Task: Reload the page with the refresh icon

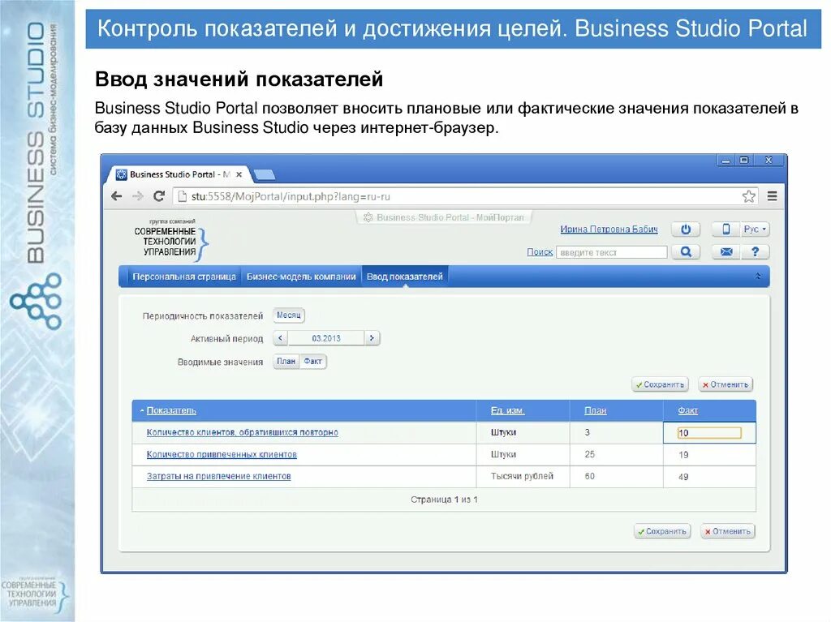Action: (x=158, y=196)
